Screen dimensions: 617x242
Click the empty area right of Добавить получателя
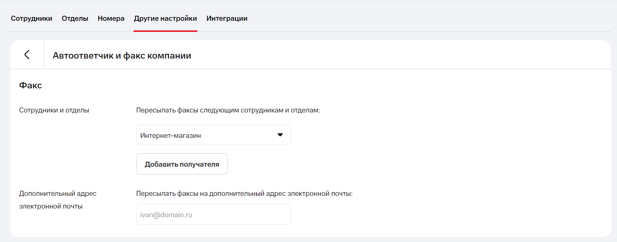coord(335,164)
